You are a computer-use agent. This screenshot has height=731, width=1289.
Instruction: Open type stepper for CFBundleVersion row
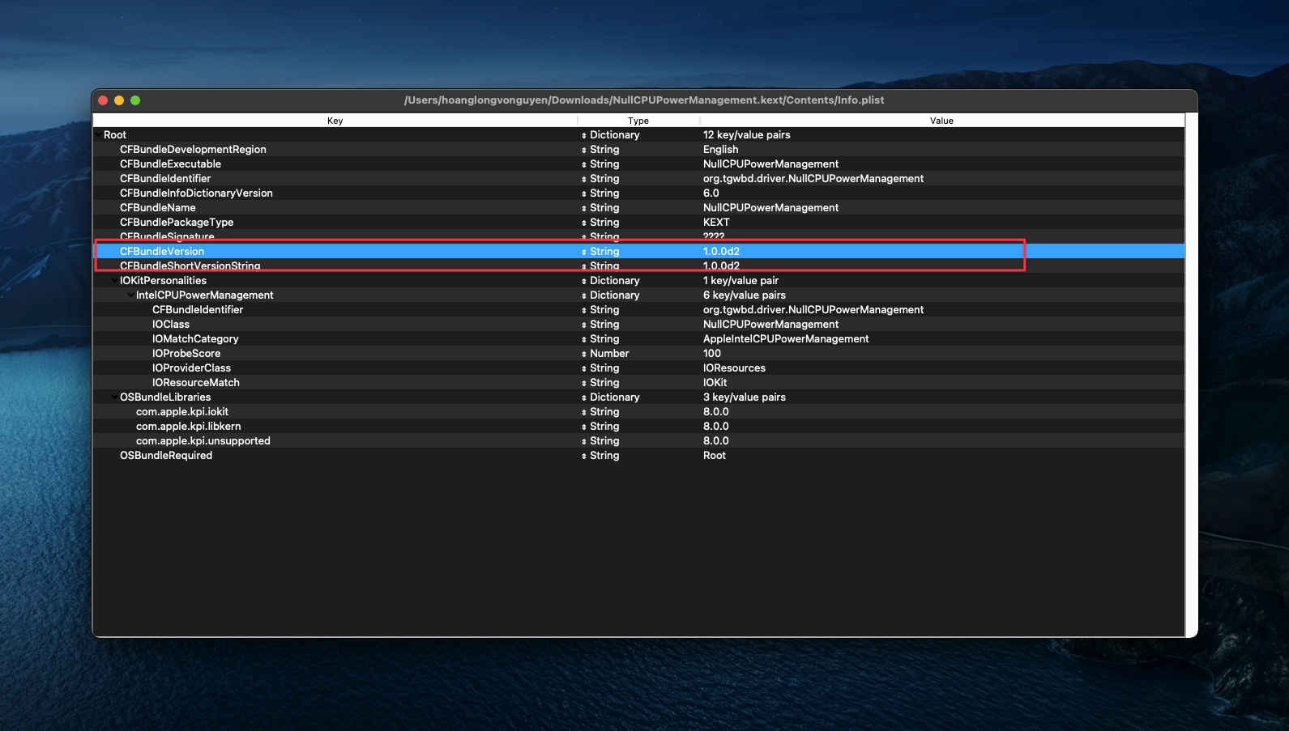pyautogui.click(x=583, y=252)
